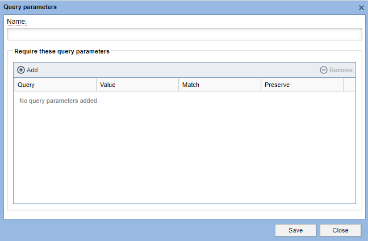Viewport: 368px width, 241px height.
Task: Click the greyed-out Remove label
Action: pyautogui.click(x=341, y=70)
